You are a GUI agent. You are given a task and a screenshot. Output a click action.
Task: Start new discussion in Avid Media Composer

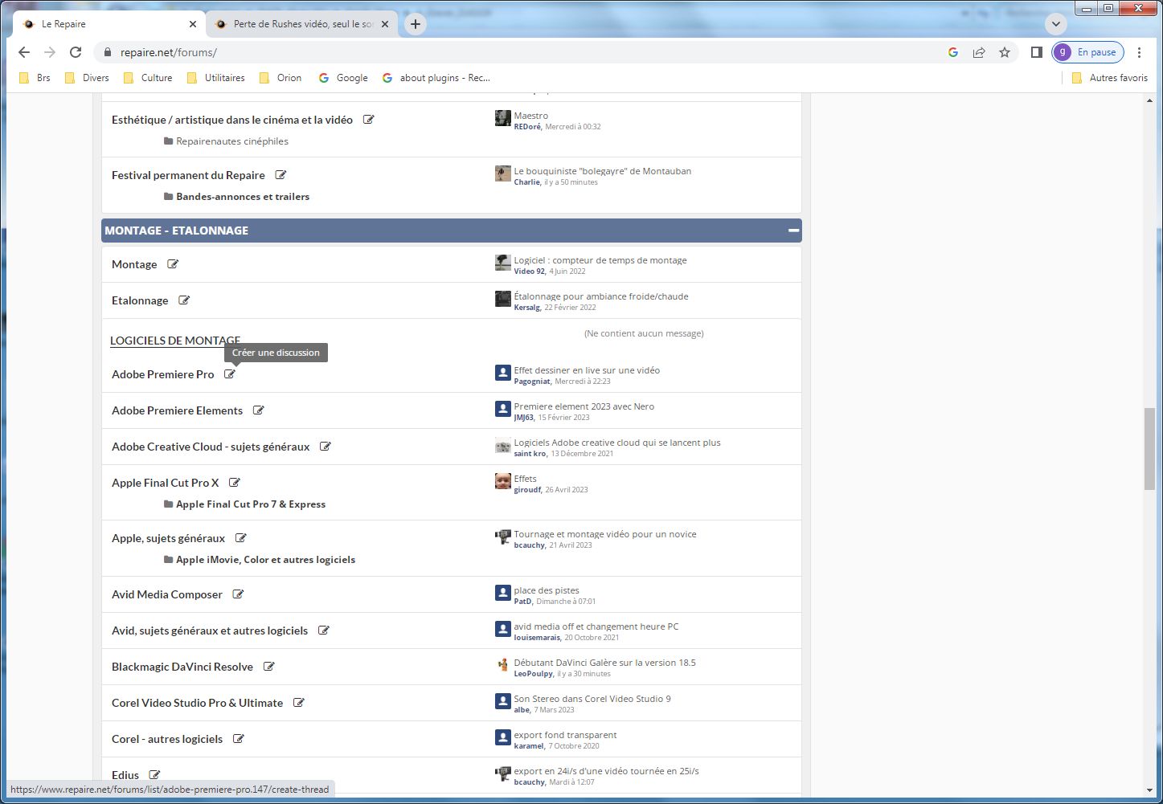(239, 594)
